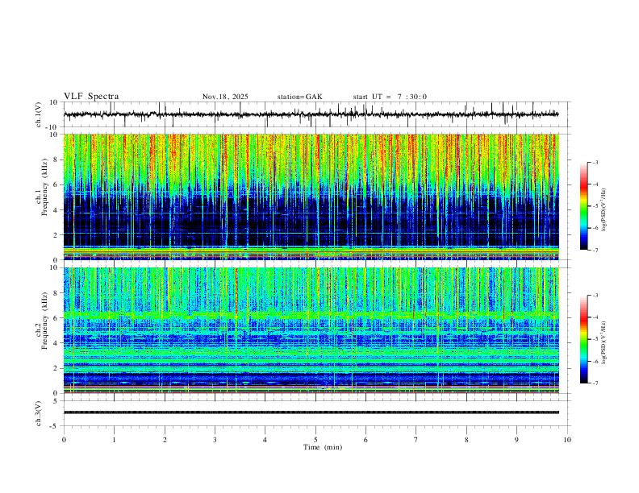Click the ch.3 flat signal trace
The image size is (639, 493).
pos(311,412)
